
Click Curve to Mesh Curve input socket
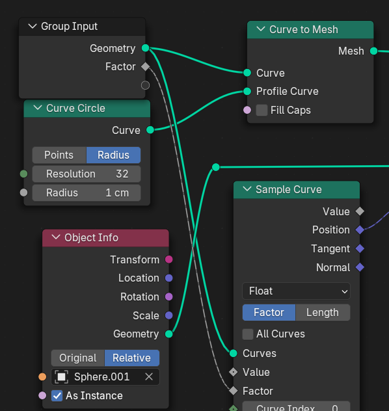coord(247,73)
